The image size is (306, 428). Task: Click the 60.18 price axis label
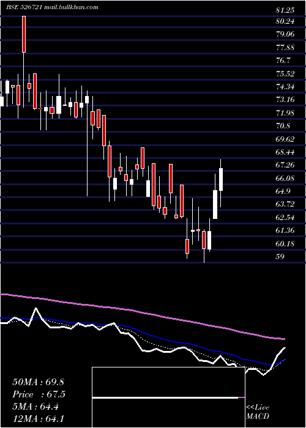[x=285, y=243]
